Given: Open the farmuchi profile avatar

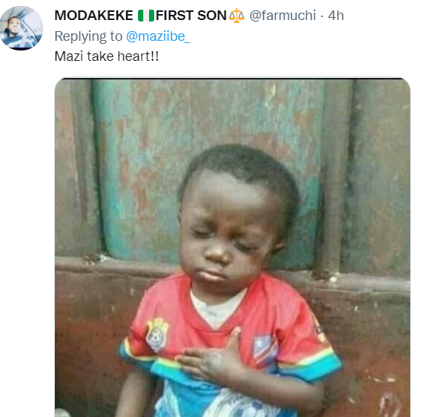Looking at the screenshot, I should 21,28.
